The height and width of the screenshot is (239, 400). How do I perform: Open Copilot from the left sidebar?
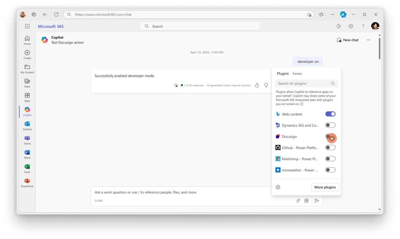pyautogui.click(x=27, y=111)
